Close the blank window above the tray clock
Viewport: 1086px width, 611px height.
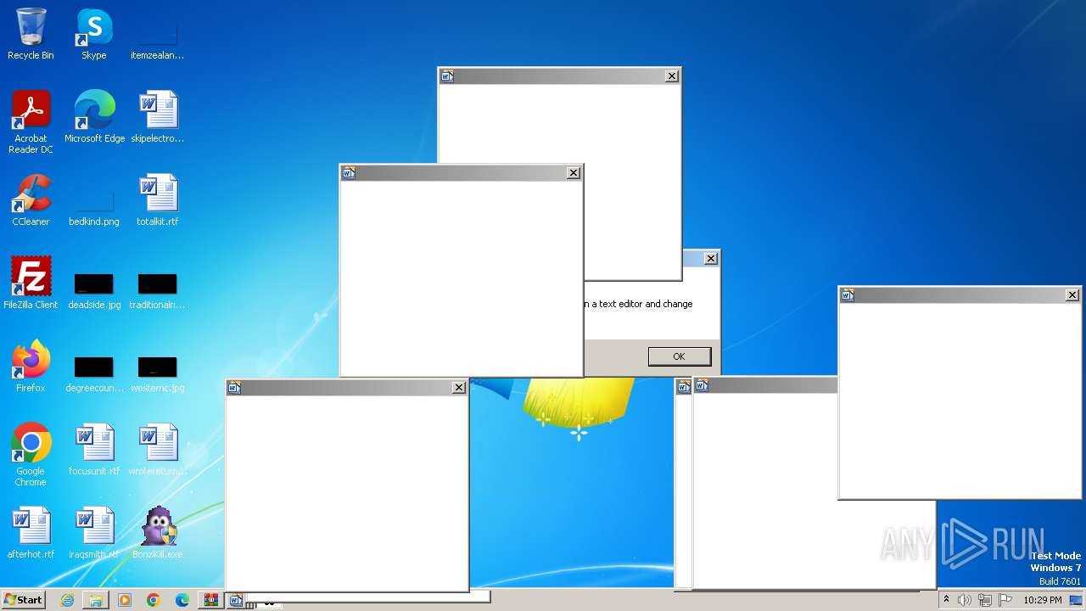[x=1072, y=295]
